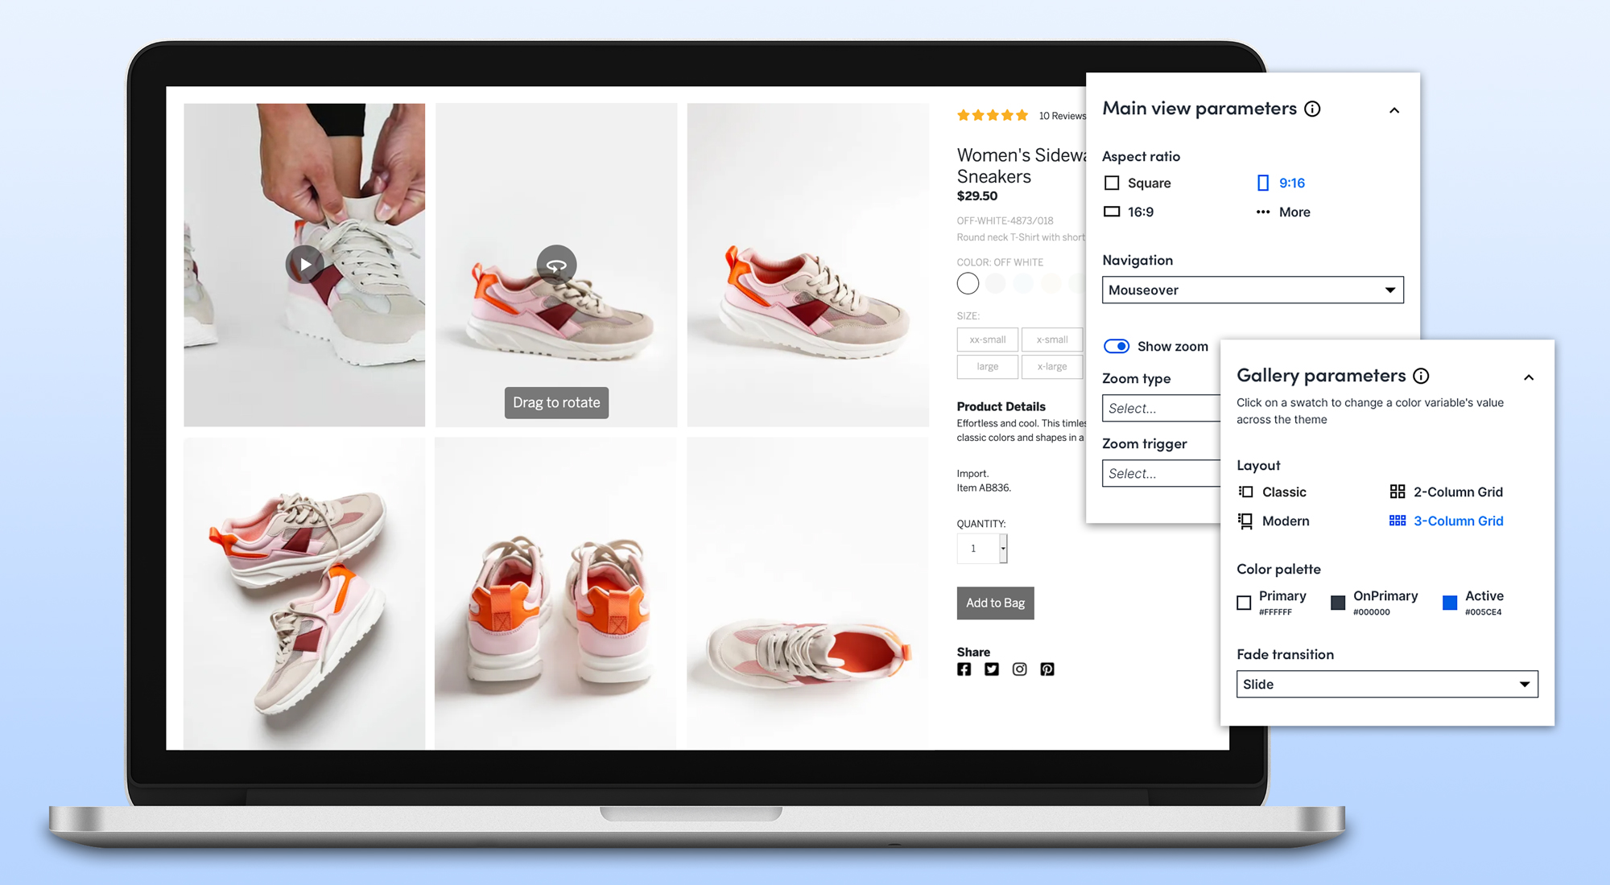This screenshot has width=1610, height=885.
Task: Open the Gallery parameters info icon
Action: 1422,375
